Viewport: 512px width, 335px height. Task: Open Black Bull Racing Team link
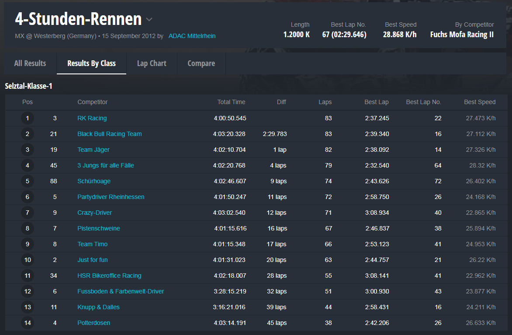pos(109,134)
